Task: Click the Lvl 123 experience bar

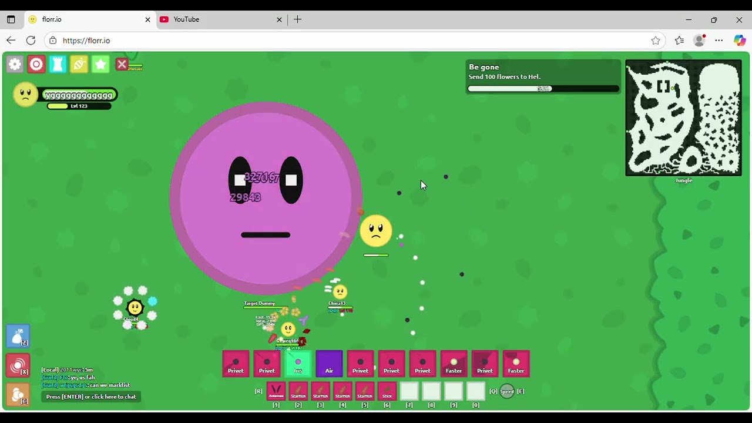Action: [x=79, y=106]
